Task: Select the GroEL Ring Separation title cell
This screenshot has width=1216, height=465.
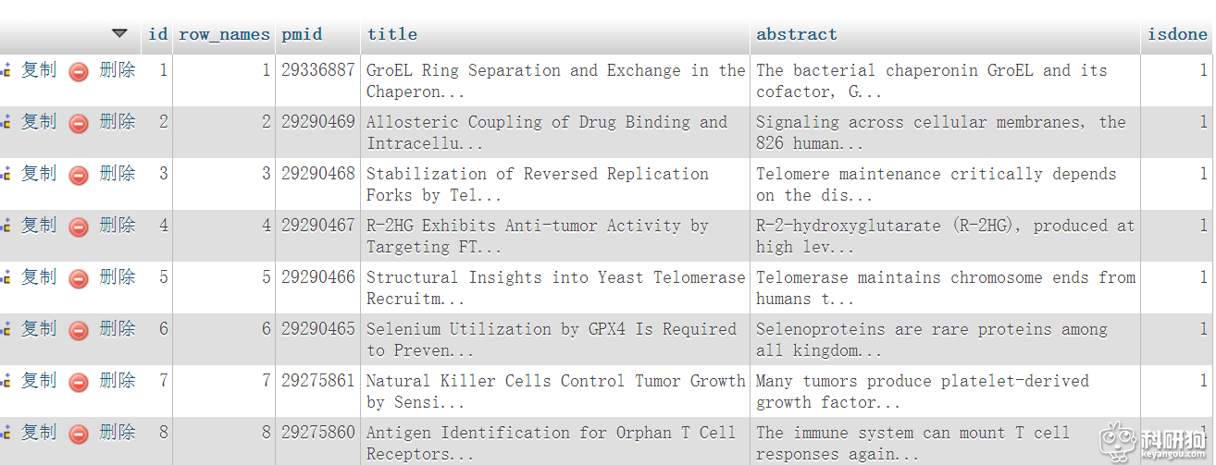Action: 555,80
